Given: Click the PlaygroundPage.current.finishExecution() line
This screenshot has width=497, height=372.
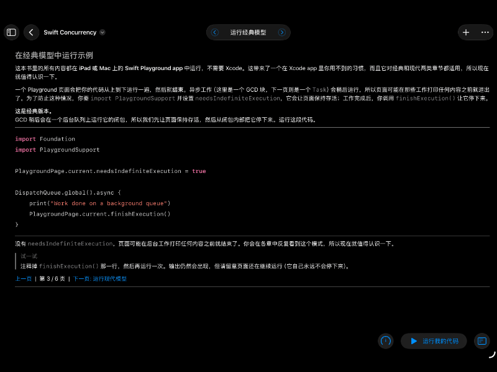Looking at the screenshot, I should (x=100, y=214).
